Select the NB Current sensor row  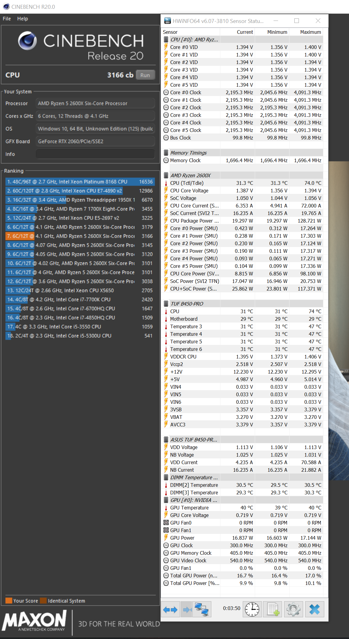click(x=243, y=470)
